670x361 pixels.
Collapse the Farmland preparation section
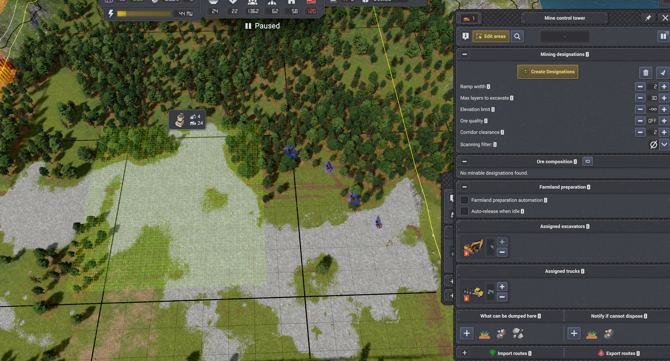click(x=465, y=187)
